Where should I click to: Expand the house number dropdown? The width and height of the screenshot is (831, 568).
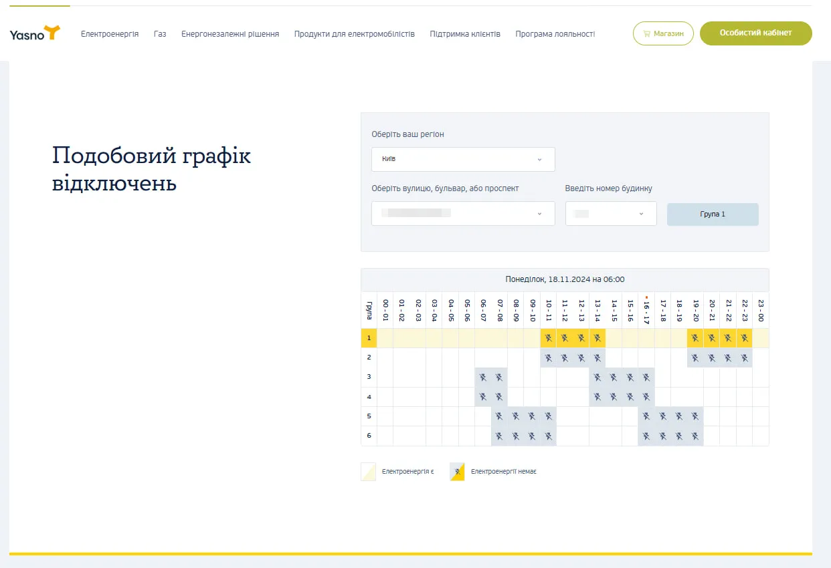coord(610,213)
